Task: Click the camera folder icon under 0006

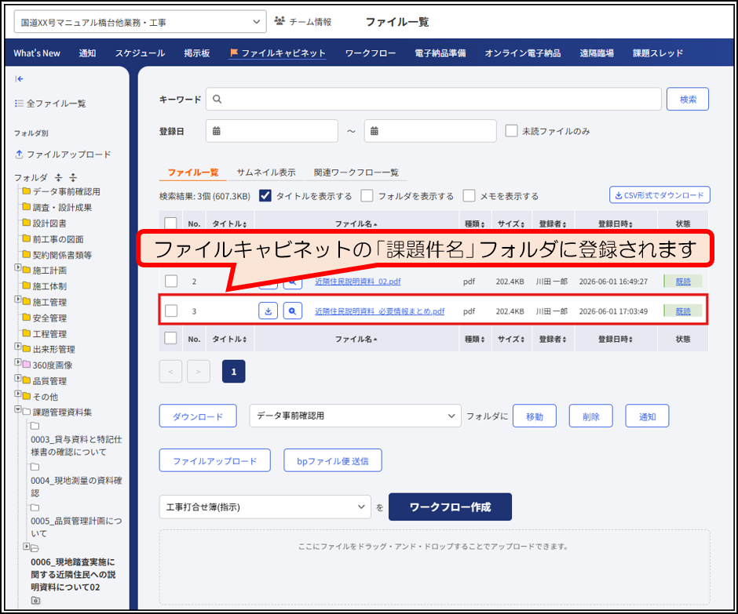Action: point(35,601)
